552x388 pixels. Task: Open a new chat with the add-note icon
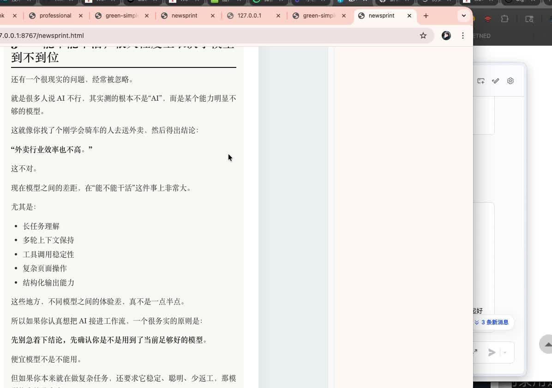pos(480,81)
